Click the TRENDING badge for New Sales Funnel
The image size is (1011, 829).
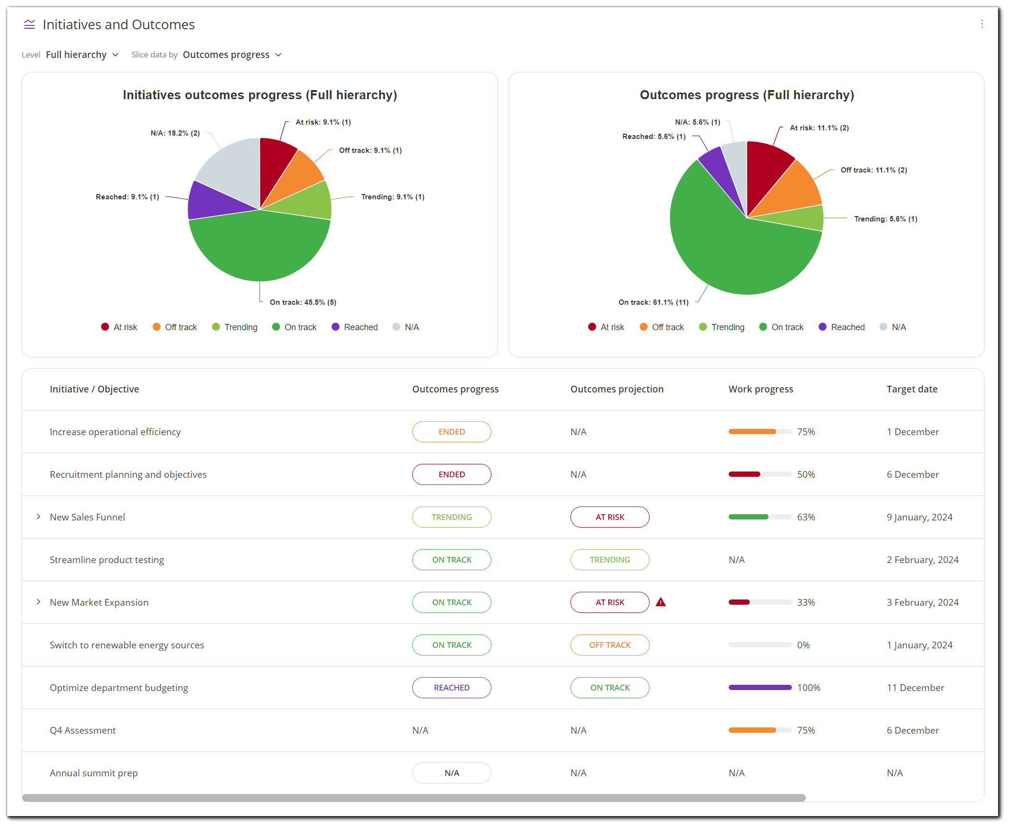(451, 517)
